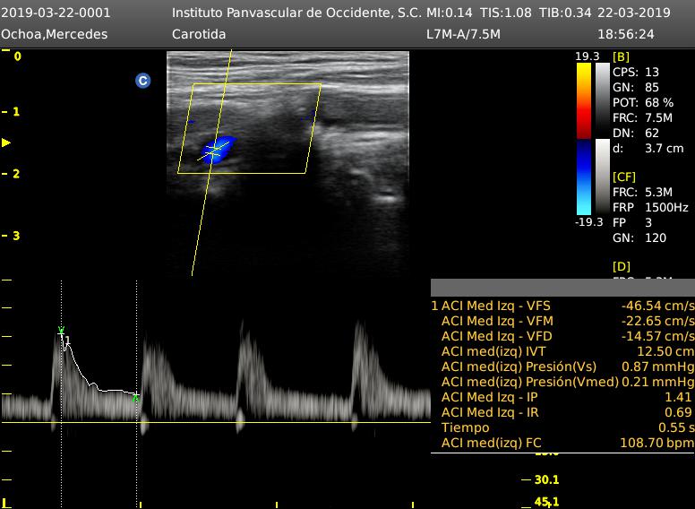Image resolution: width=695 pixels, height=509 pixels.
Task: Click the POT: 68 % power value
Action: (x=643, y=102)
